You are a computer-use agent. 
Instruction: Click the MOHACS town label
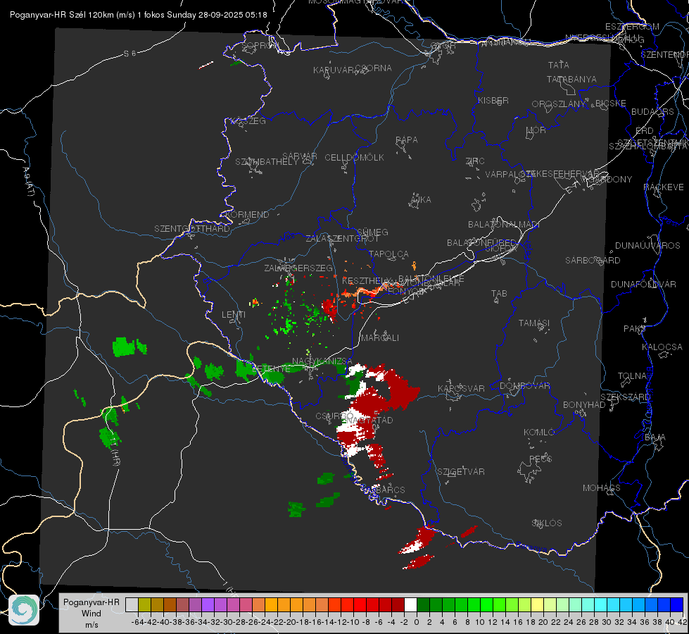(x=602, y=488)
